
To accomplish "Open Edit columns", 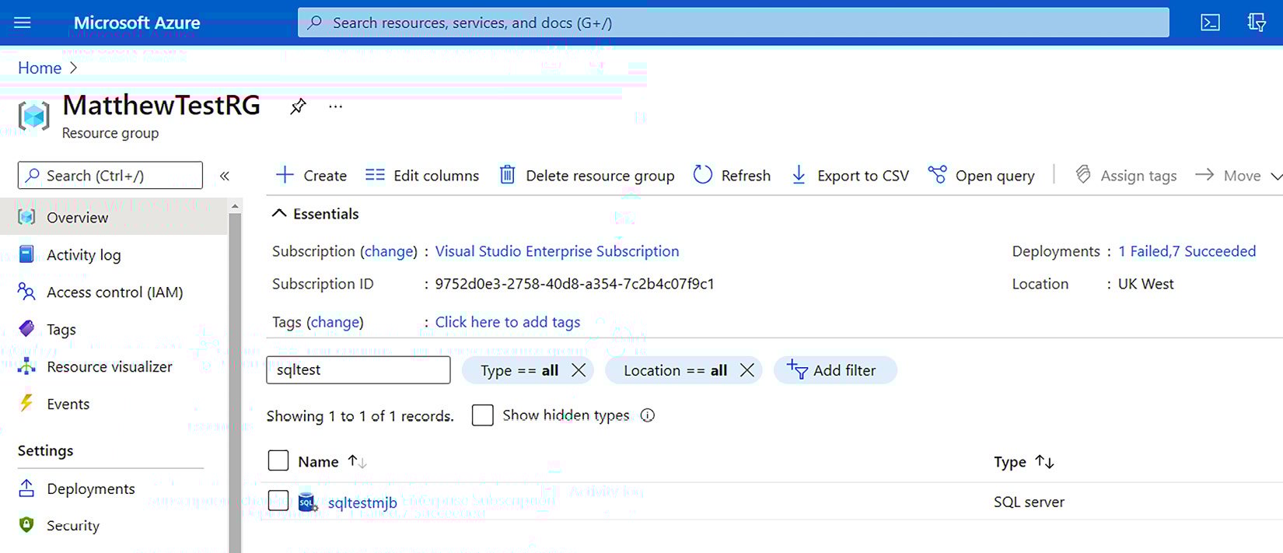I will tap(422, 176).
